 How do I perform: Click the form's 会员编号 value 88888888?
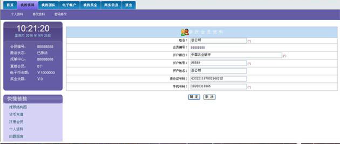pyautogui.click(x=198, y=47)
